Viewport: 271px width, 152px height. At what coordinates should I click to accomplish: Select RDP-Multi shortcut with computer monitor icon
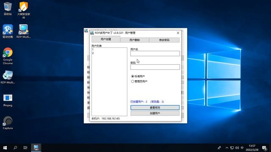click(24, 31)
